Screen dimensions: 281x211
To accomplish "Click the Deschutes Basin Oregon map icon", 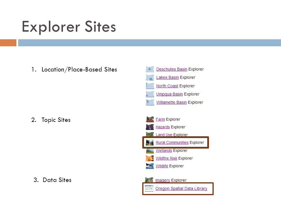I will [x=150, y=69].
